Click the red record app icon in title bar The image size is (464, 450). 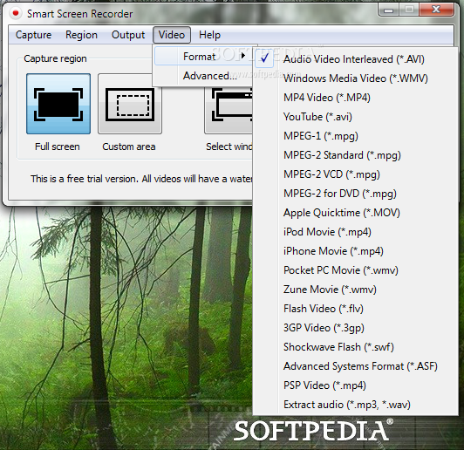tap(16, 13)
